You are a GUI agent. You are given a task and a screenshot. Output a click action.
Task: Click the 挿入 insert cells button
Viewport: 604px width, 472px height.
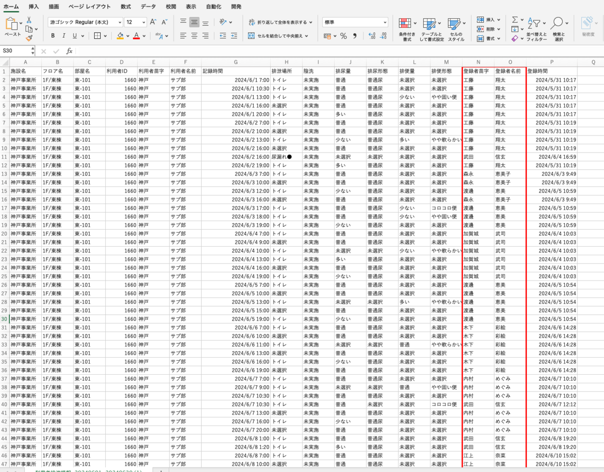(485, 20)
